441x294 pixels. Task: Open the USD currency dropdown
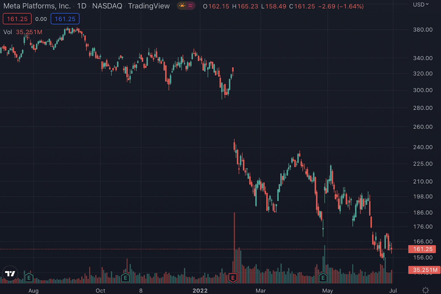pos(421,5)
